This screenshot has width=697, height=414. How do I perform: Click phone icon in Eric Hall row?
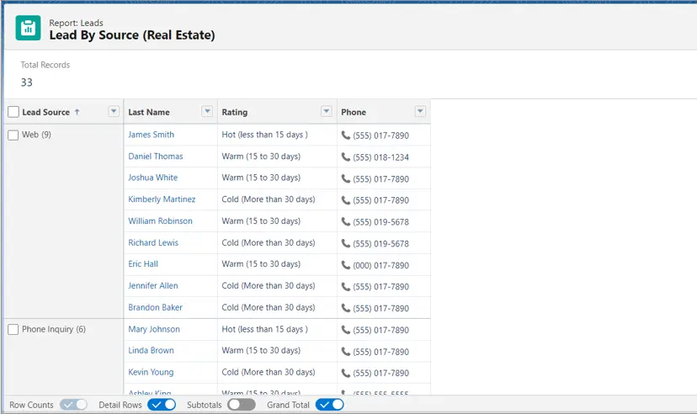tap(345, 265)
